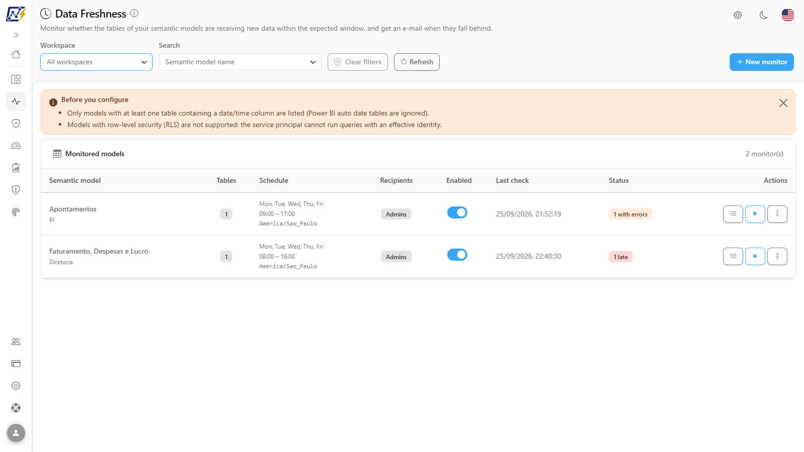Open the fingerprint icon in the sidebar
804x452 pixels.
[16, 212]
